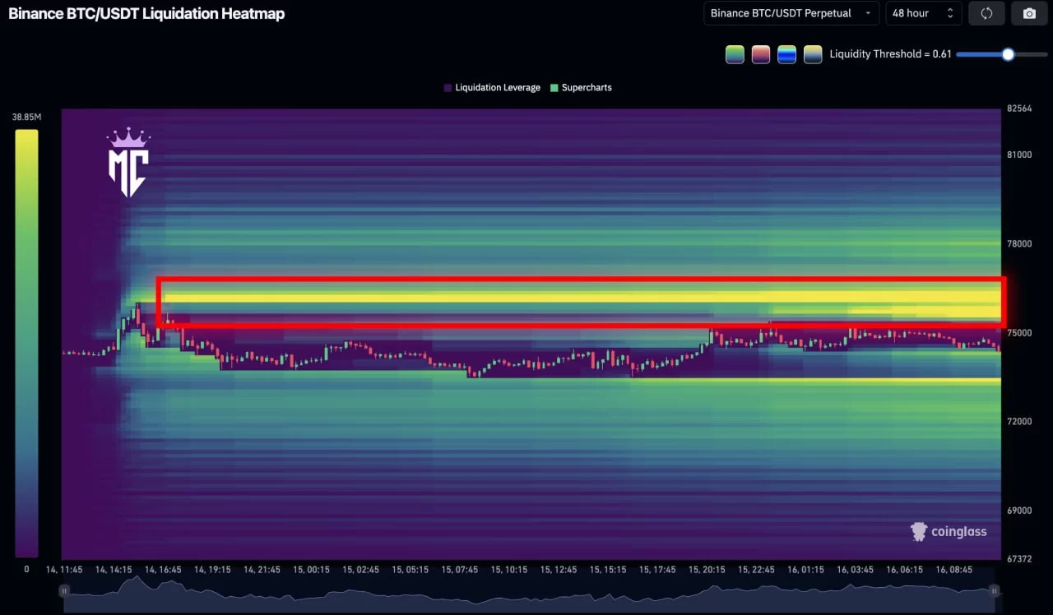Select the pink-purple heatmap color theme

tap(761, 54)
